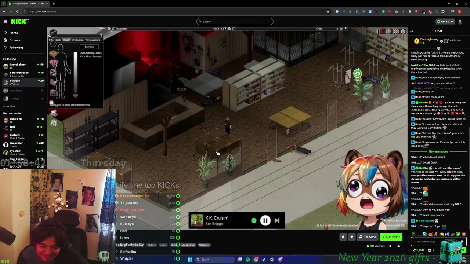
Task: Open Windows Start menu in taskbar
Action: coord(190,260)
